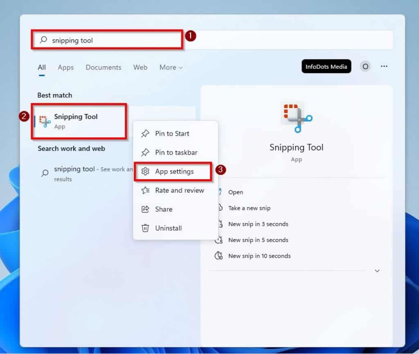The height and width of the screenshot is (354, 419).
Task: Click the pin icon beside Pin to taskbar
Action: [x=145, y=153]
